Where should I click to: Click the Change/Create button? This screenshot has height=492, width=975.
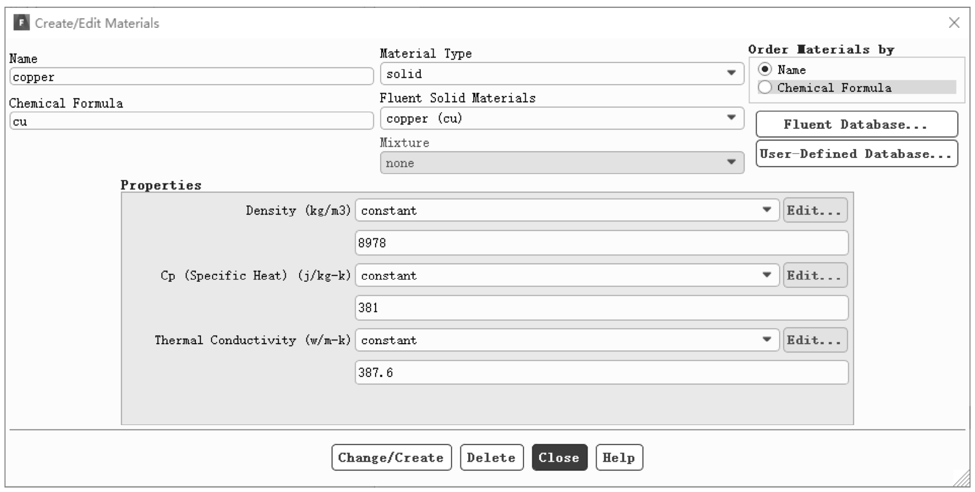coord(391,457)
